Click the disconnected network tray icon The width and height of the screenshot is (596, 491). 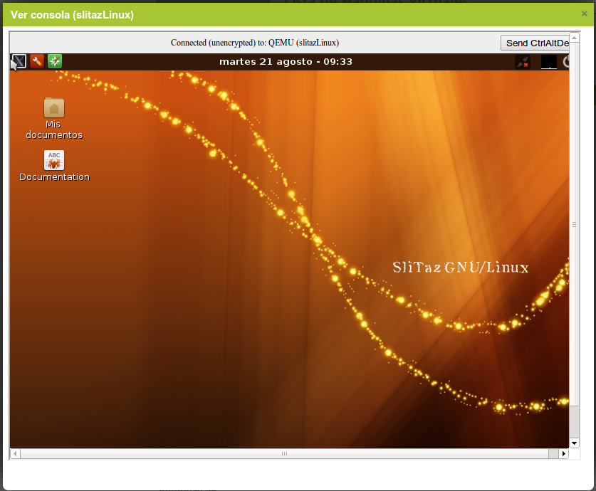[x=523, y=62]
